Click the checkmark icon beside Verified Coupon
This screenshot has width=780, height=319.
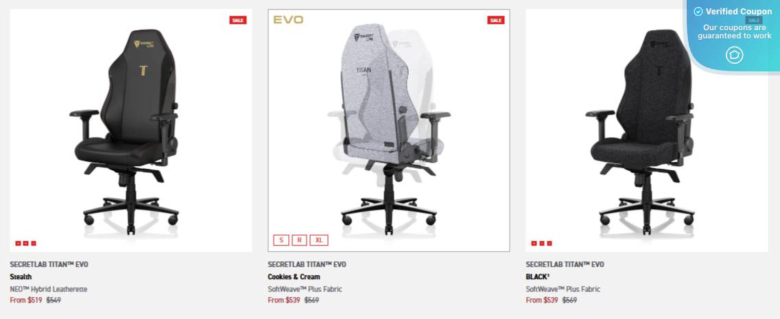[x=698, y=12]
